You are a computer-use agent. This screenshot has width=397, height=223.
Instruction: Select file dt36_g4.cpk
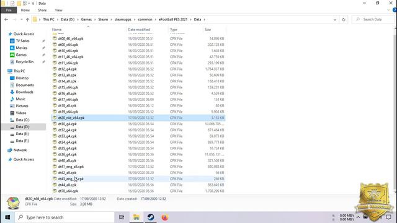pyautogui.click(x=68, y=154)
